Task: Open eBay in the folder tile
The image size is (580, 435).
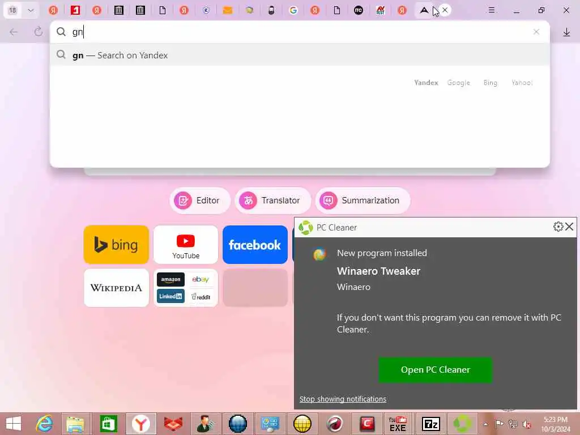Action: (201, 279)
